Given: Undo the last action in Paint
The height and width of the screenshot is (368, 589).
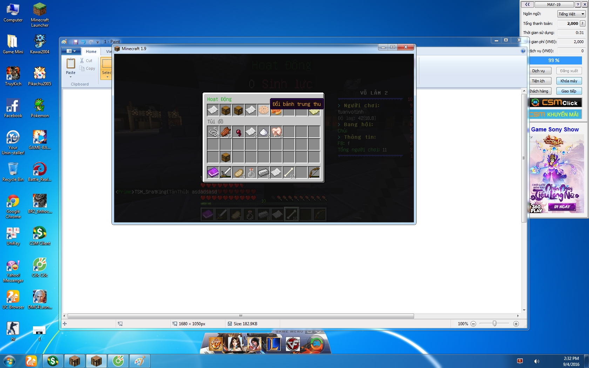Looking at the screenshot, I should click(x=83, y=42).
